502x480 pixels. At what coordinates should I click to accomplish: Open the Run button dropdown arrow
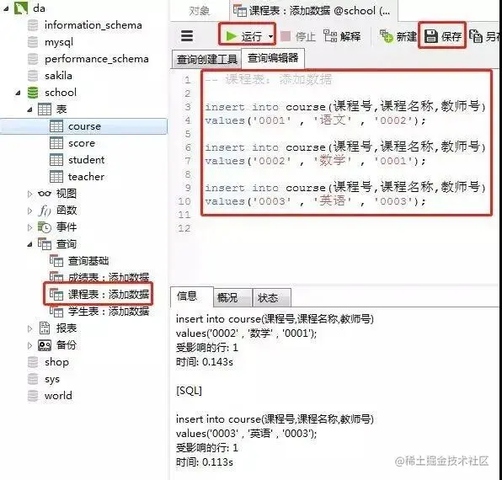271,36
